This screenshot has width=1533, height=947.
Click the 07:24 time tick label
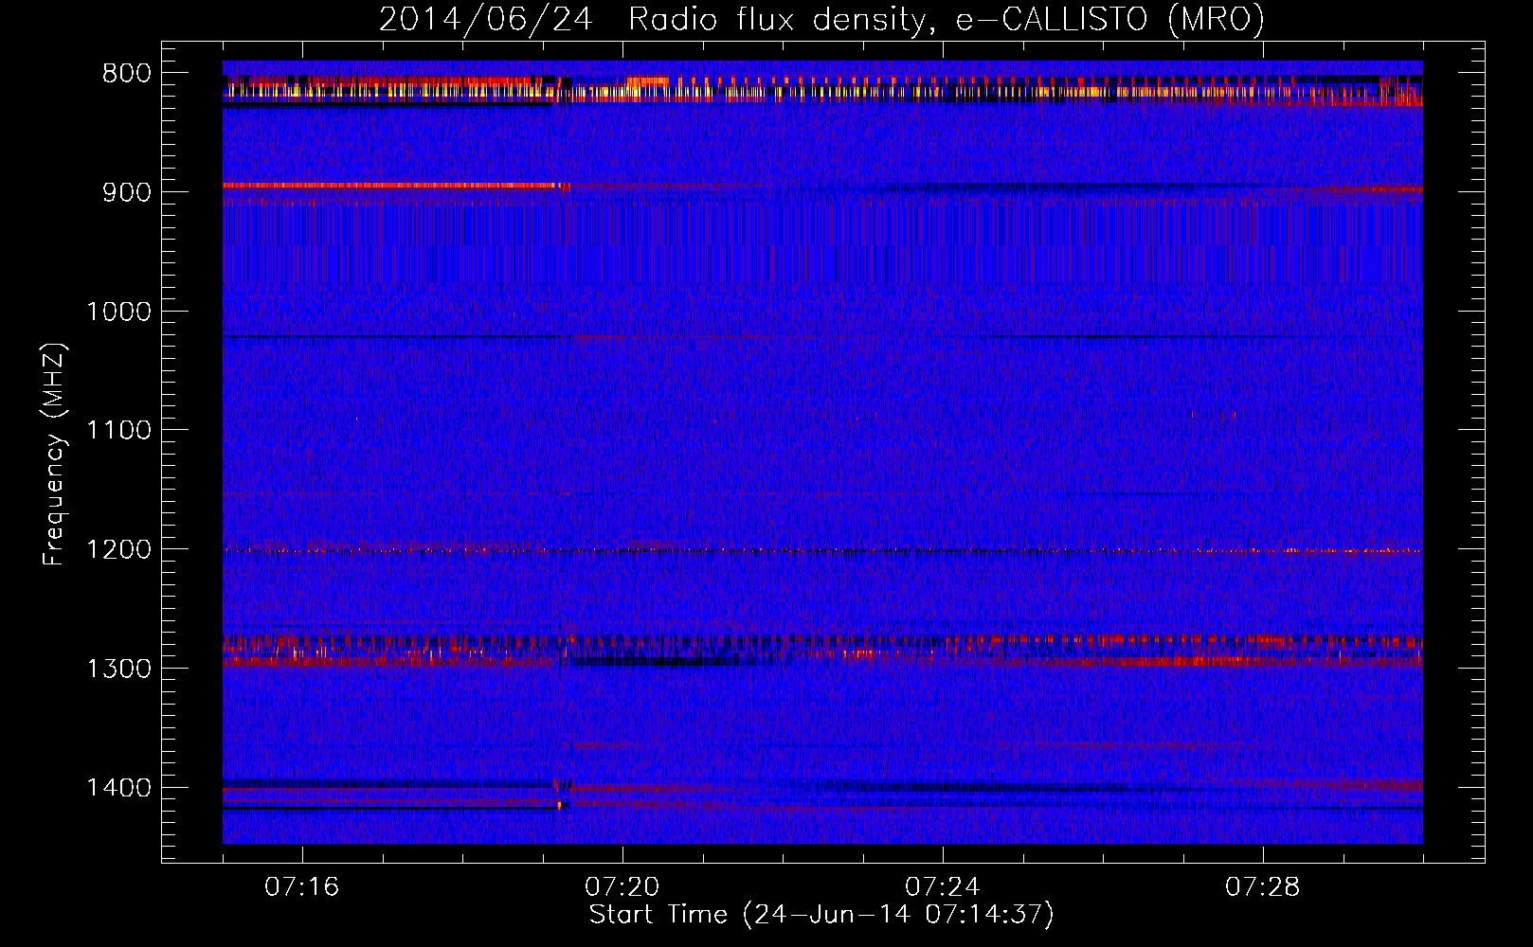click(x=943, y=887)
